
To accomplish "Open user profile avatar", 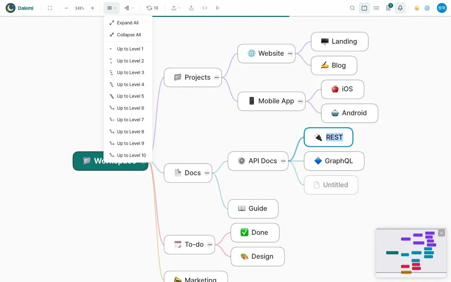I will (x=442, y=8).
